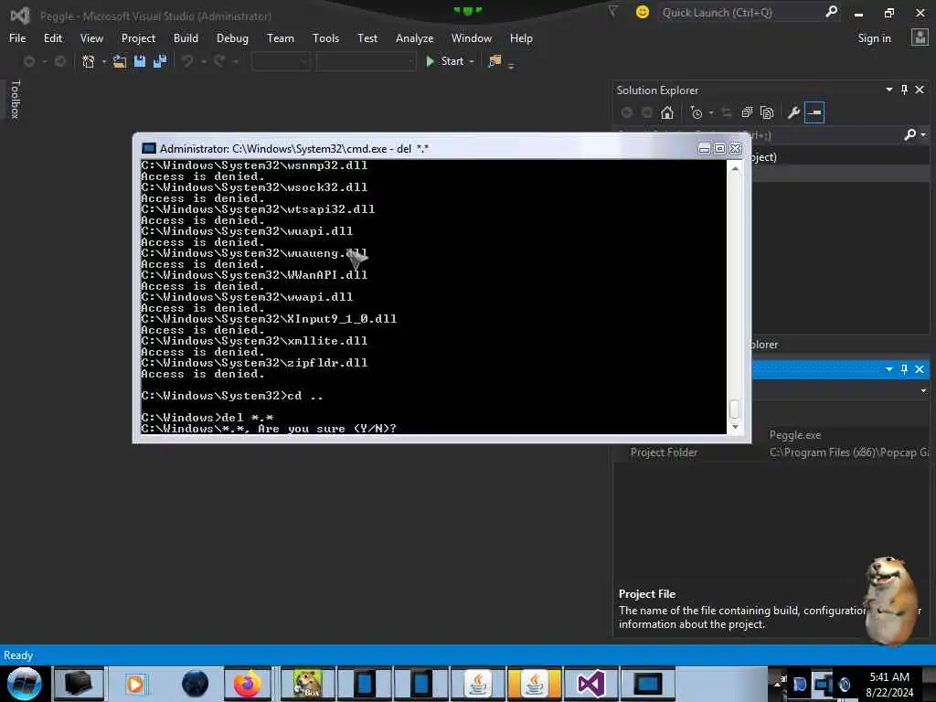Open the Tools menu
Image resolution: width=936 pixels, height=702 pixels.
click(x=325, y=38)
